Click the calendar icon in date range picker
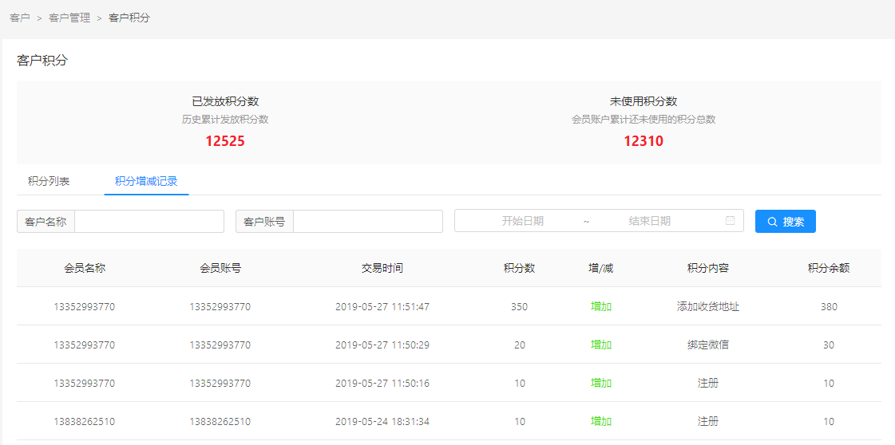The width and height of the screenshot is (895, 445). point(730,221)
